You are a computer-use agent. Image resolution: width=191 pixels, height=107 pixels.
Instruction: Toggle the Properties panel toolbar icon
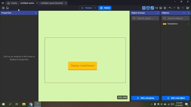tap(152, 8)
